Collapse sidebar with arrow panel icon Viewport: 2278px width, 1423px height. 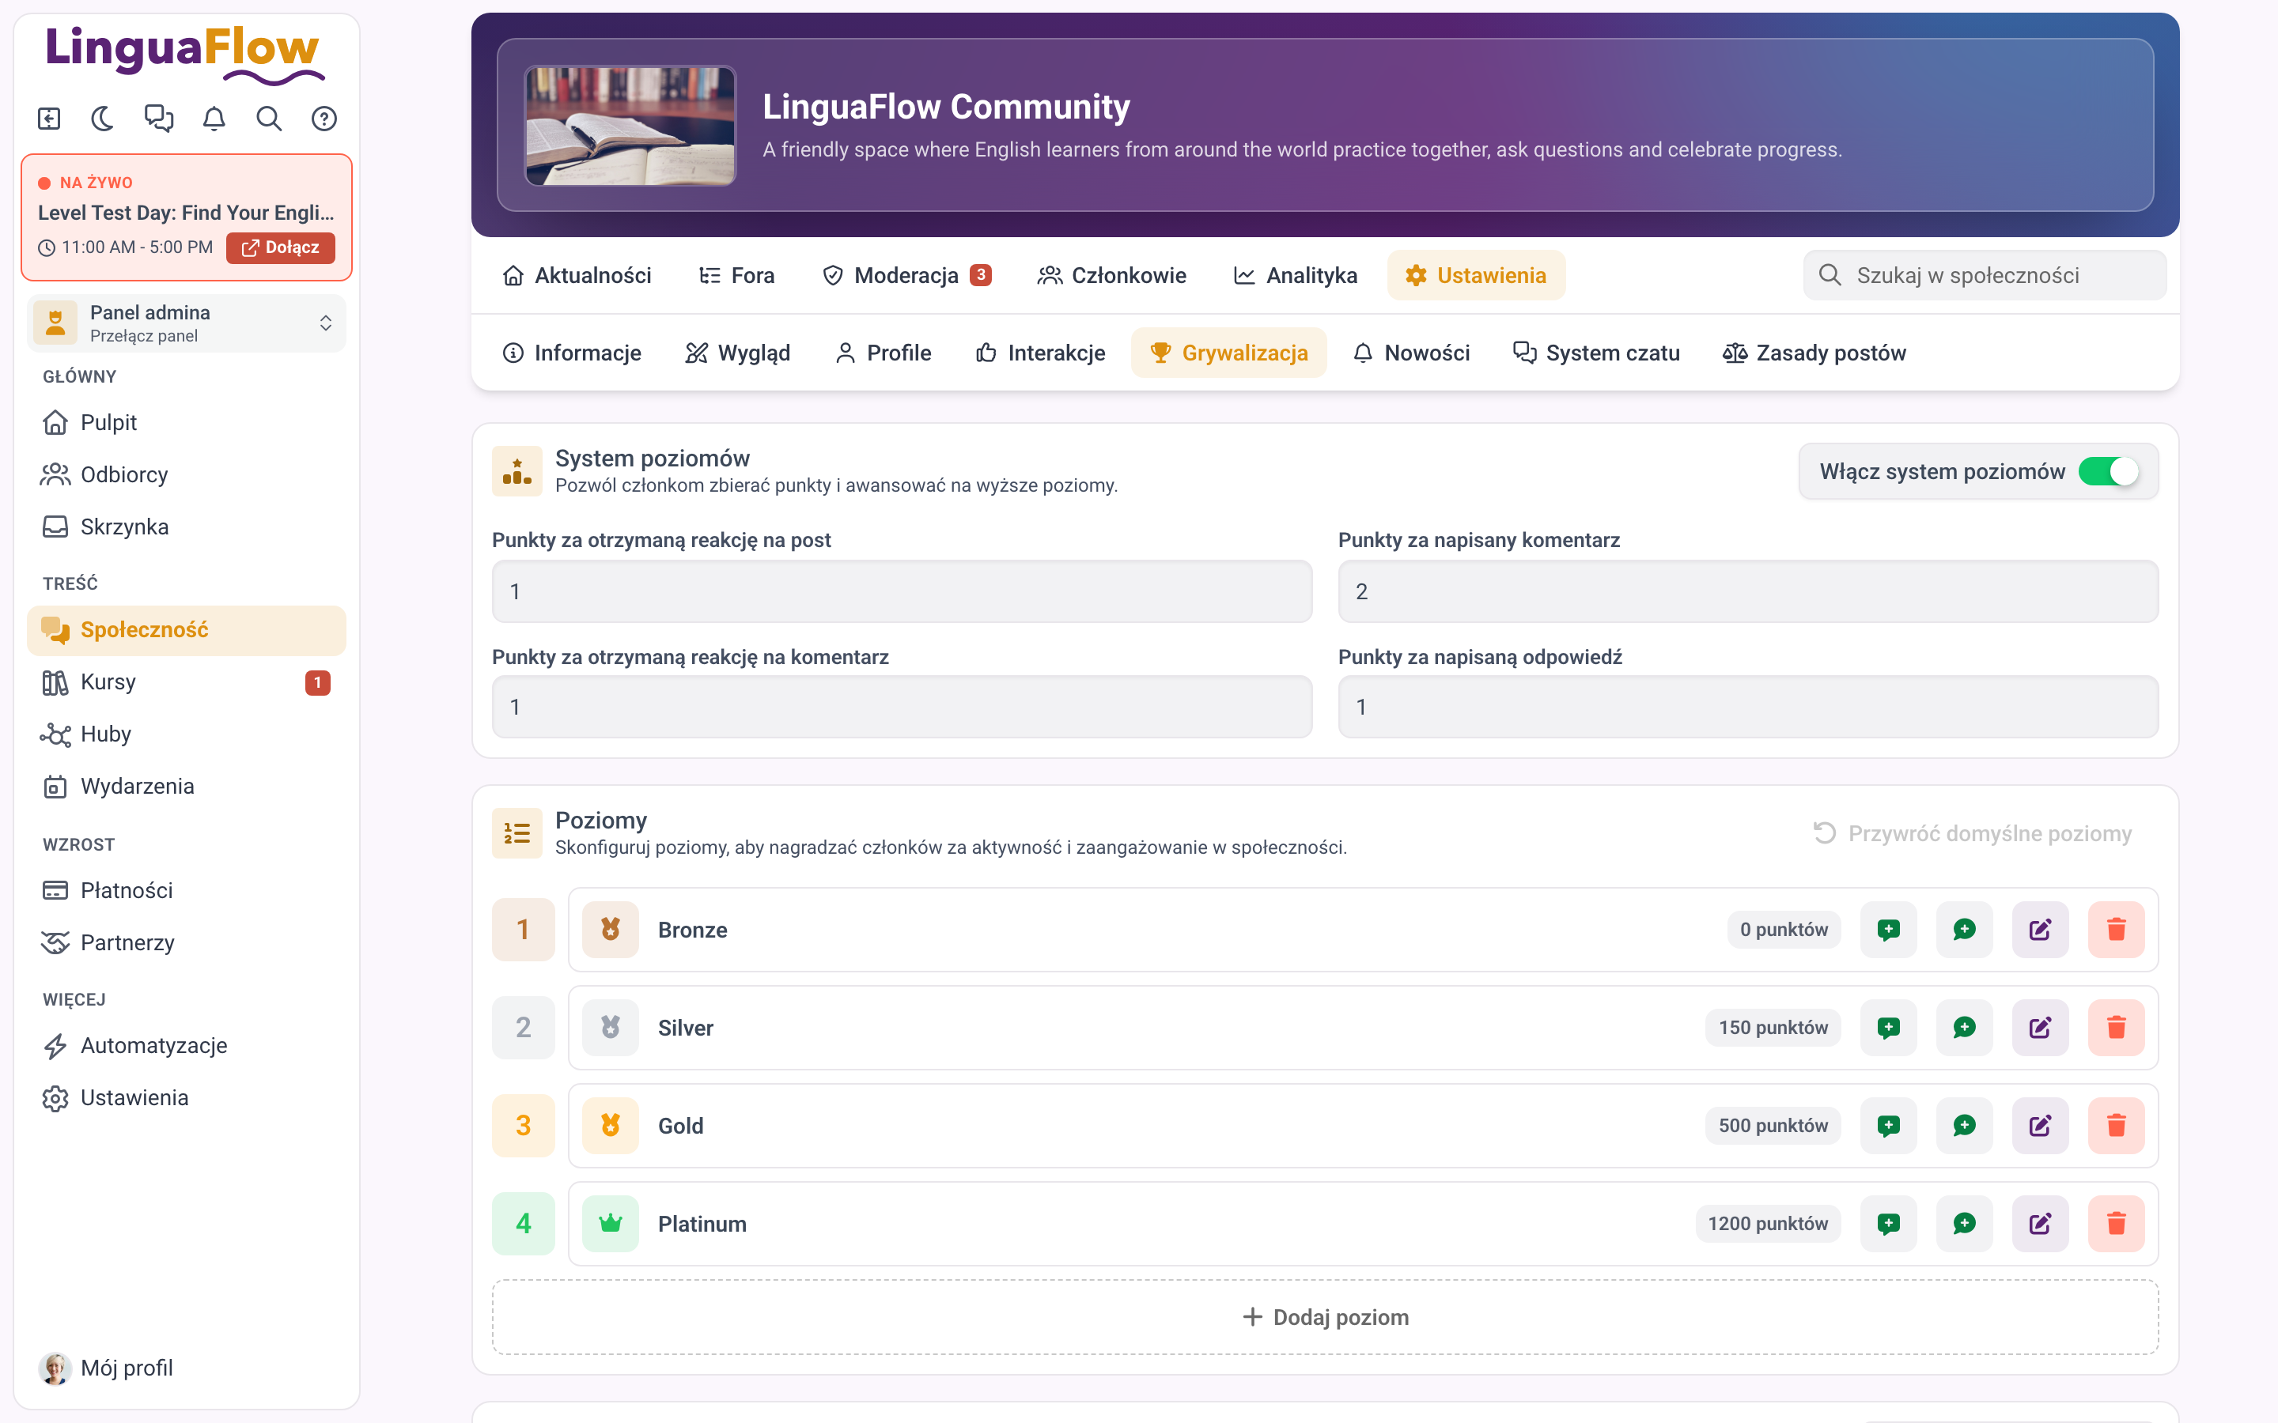(x=49, y=119)
